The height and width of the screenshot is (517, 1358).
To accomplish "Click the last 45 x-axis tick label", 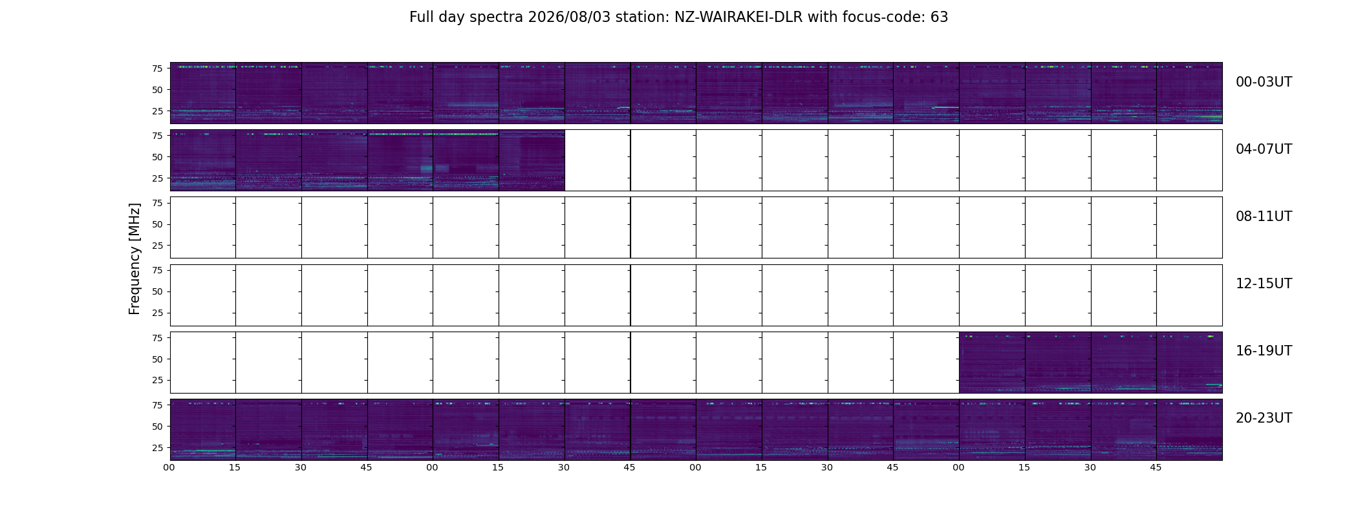I will point(1156,468).
